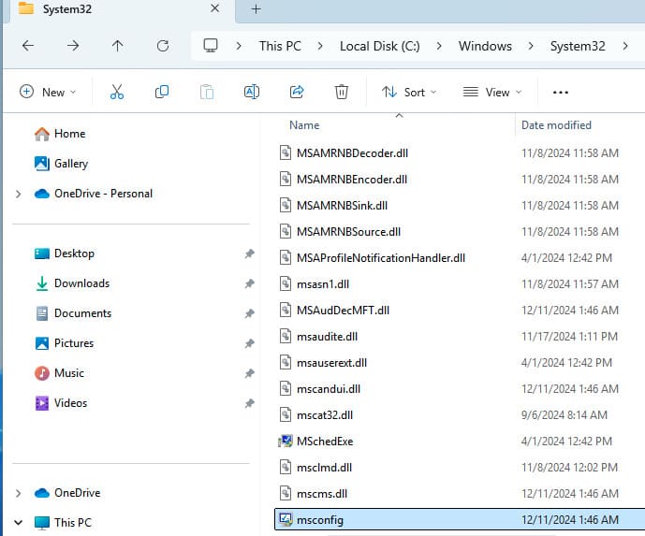
Task: Open Downloads from the sidebar
Action: pos(81,283)
